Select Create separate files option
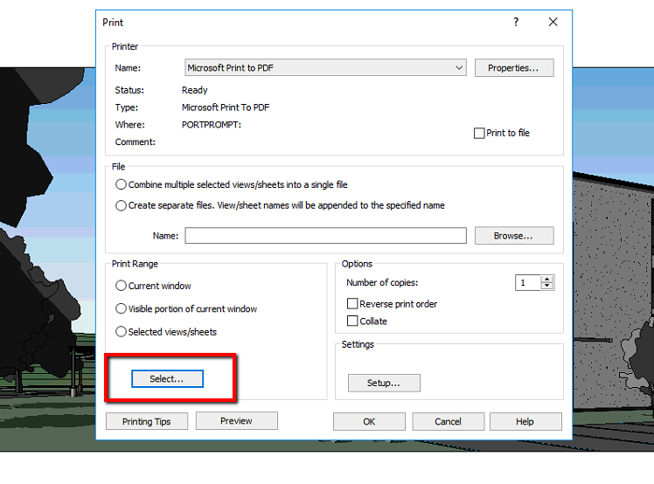The height and width of the screenshot is (484, 654). [121, 205]
